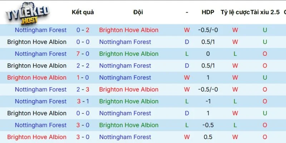Image resolution: width=286 pixels, height=143 pixels.
Task: Click the Tỷ lệ cược header
Action: [235, 12]
